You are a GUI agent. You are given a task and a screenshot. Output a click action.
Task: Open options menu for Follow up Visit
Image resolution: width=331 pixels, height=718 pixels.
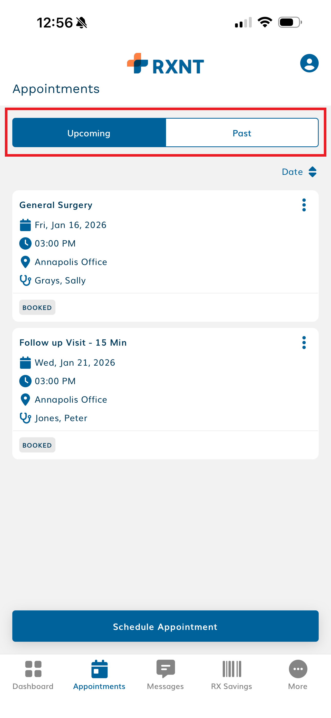coord(304,343)
